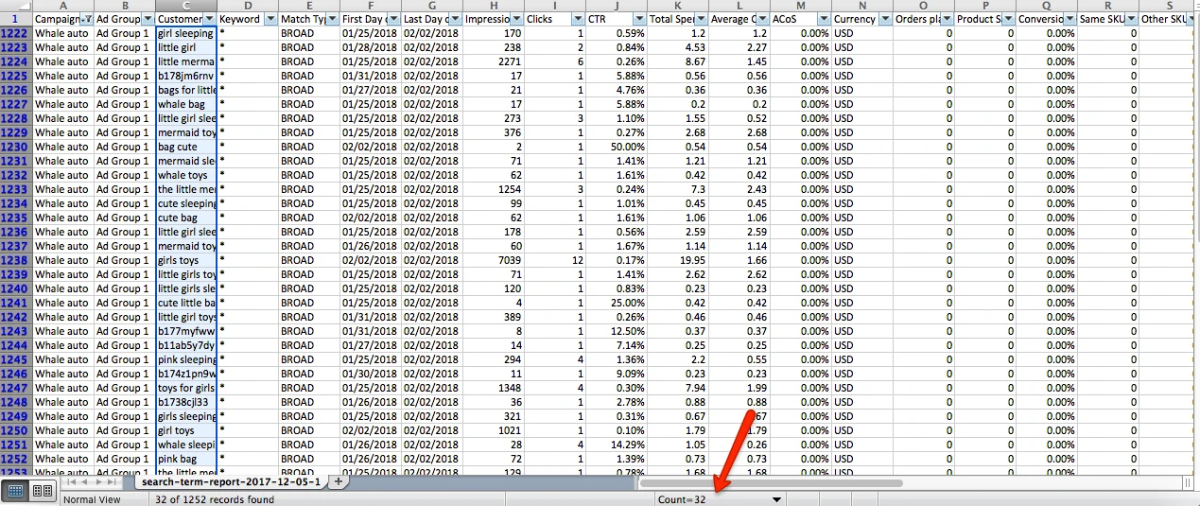Click 'Normal View' status bar label
Screen dimensions: 1200x506
pos(93,499)
